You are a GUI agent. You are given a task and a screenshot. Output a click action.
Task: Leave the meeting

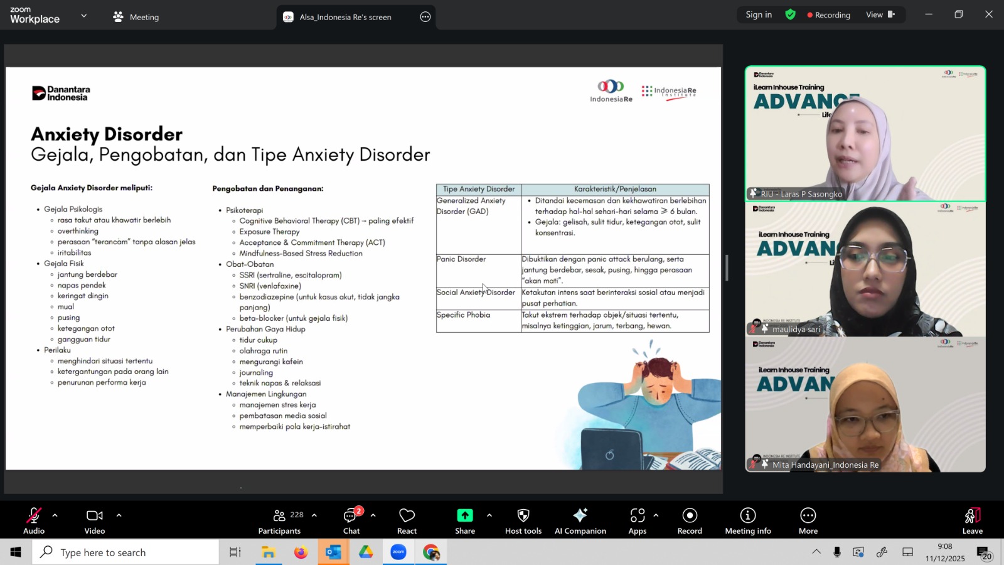[972, 521]
